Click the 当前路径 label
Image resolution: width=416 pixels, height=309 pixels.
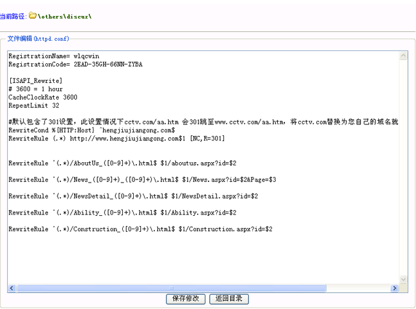(12, 17)
